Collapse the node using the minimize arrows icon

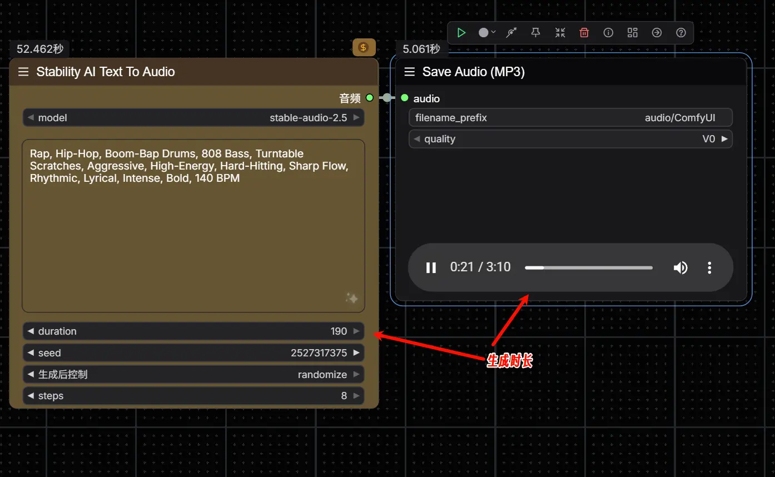click(x=560, y=32)
